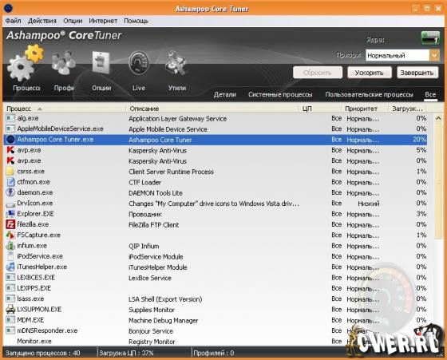Open the Интернет menu
Viewport: 447px width, 360px height.
click(x=103, y=21)
